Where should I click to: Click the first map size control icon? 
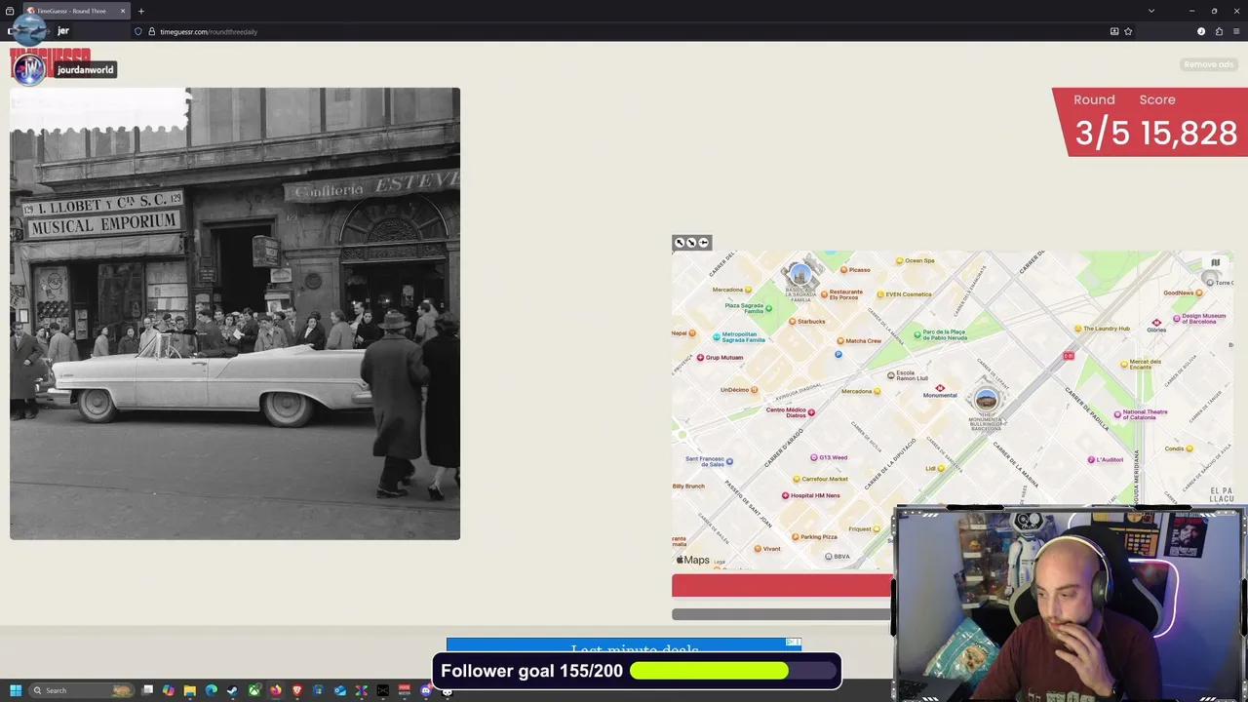680,243
